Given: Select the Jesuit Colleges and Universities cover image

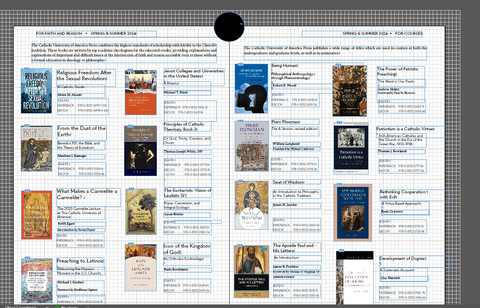Looking at the screenshot, I should pos(141,93).
